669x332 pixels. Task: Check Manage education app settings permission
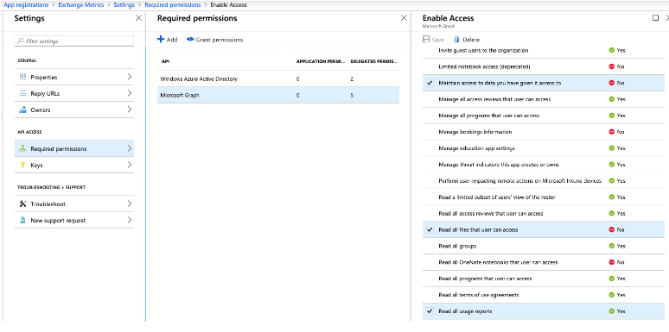pos(430,148)
